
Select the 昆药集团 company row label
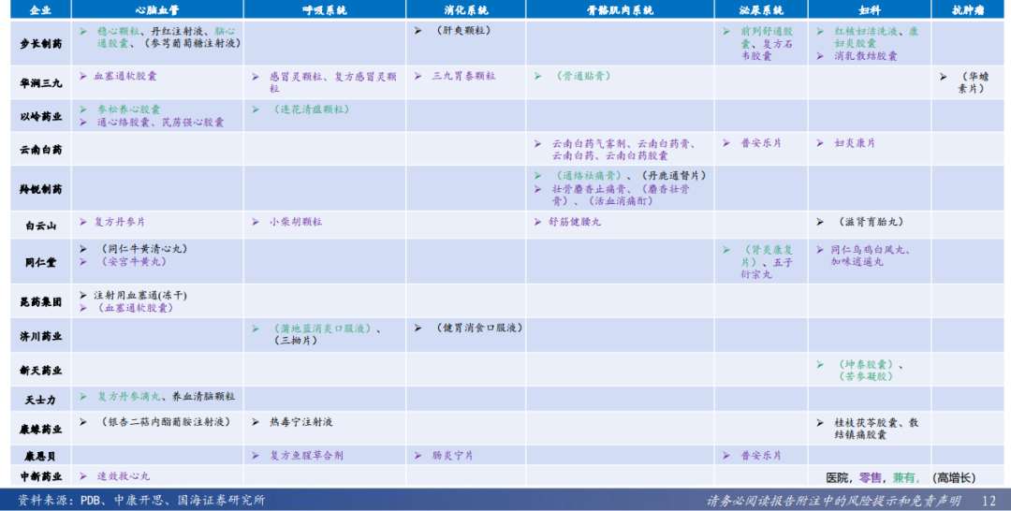(40, 301)
